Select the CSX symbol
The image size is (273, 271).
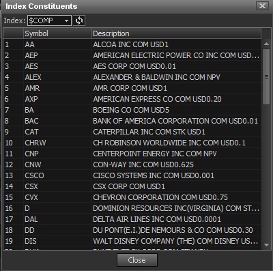pyautogui.click(x=31, y=186)
